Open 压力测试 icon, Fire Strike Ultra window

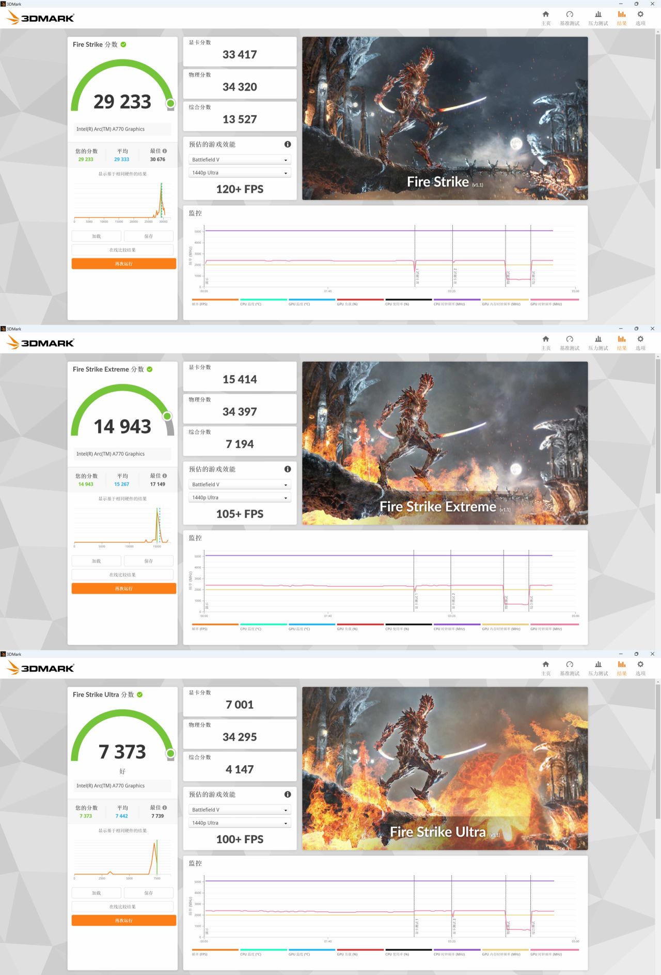coord(598,664)
